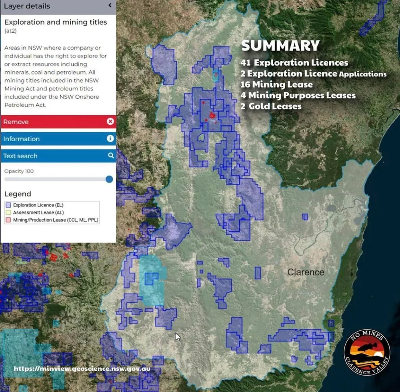This screenshot has width=400, height=392.
Task: Click the Clarence label on the map
Action: click(305, 272)
